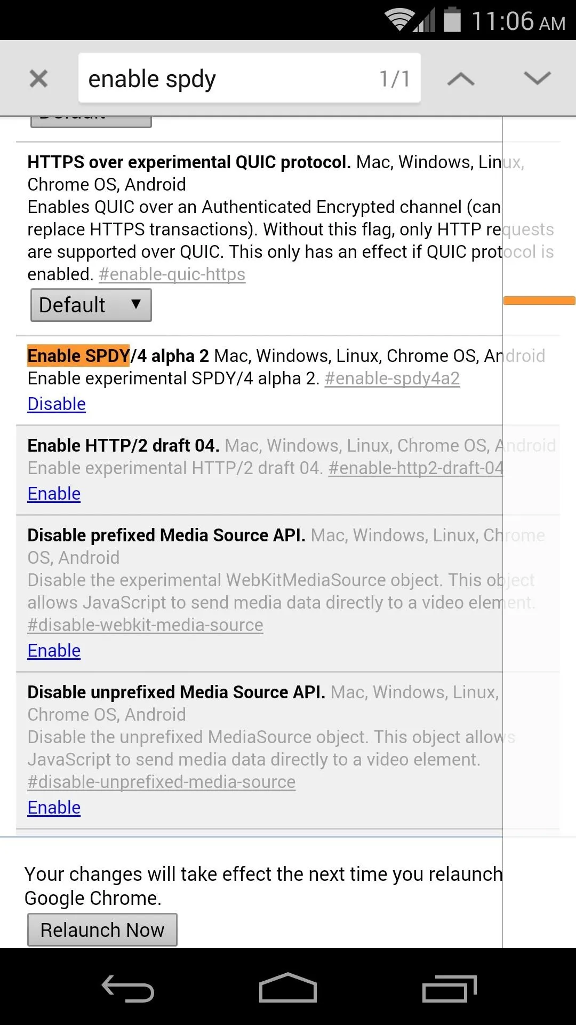Go to previous search match
The height and width of the screenshot is (1025, 576).
click(x=461, y=79)
